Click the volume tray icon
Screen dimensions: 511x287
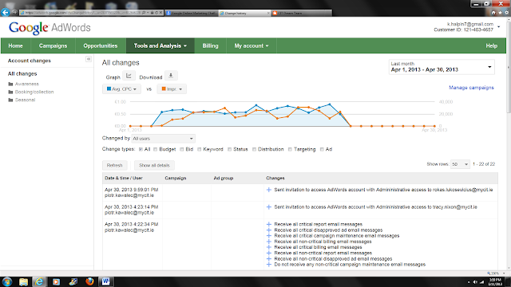(x=475, y=282)
